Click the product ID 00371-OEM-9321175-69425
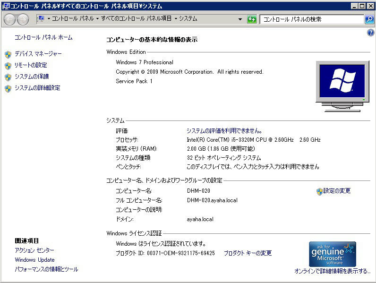This screenshot has width=376, height=283. tap(181, 253)
